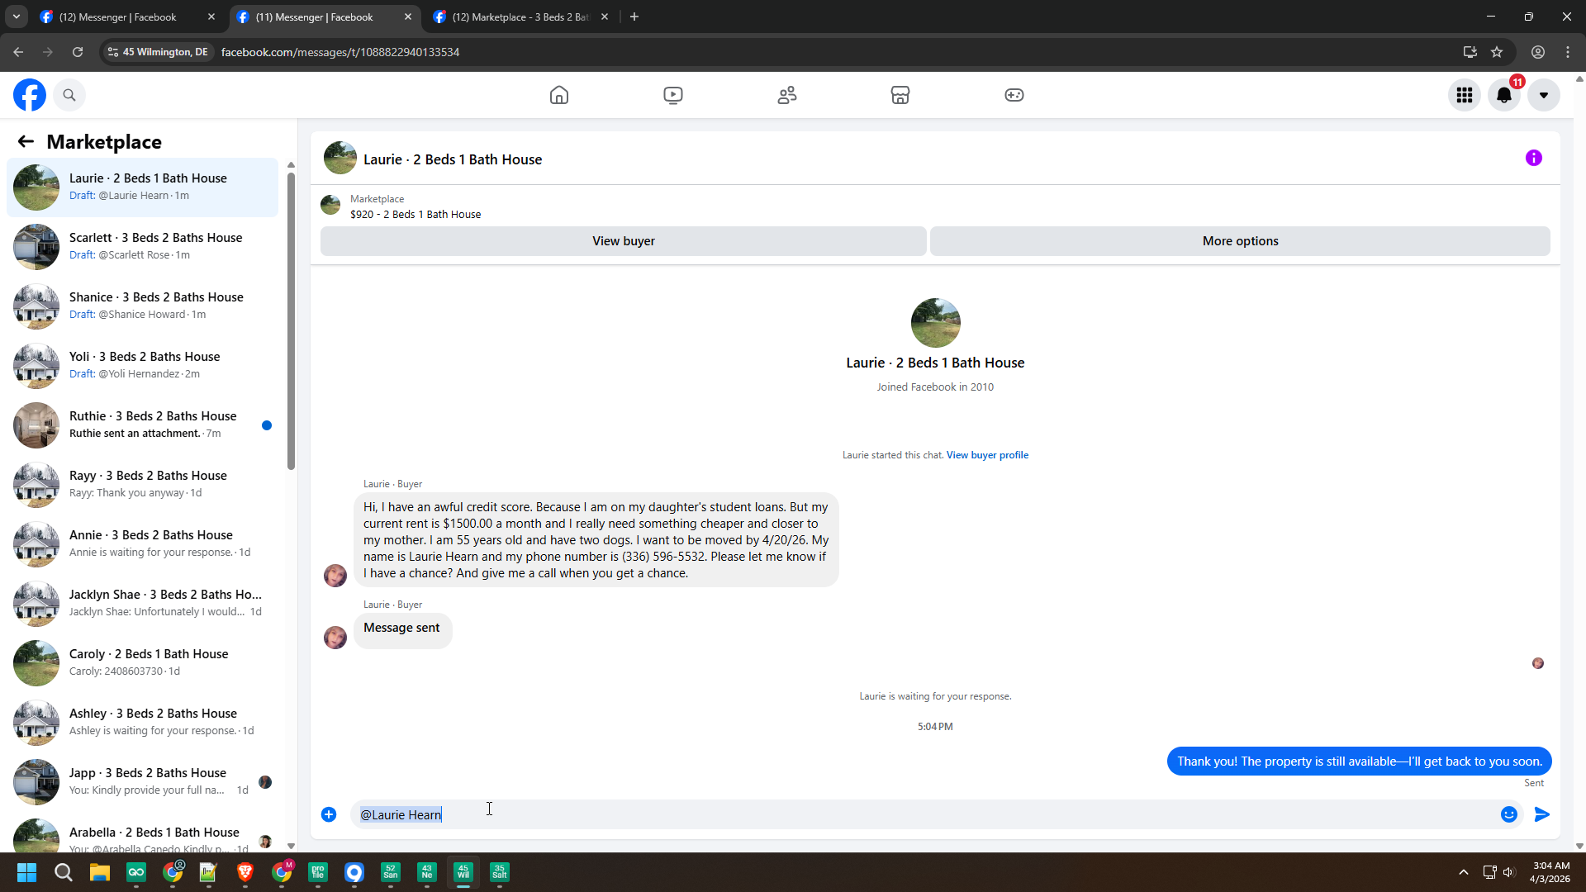
Task: Switch to the (12) Marketplace browser tab
Action: 520,17
